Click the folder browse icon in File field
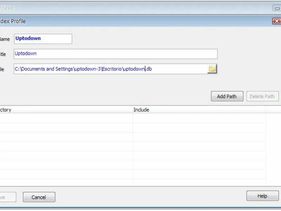The image size is (281, 211). tap(212, 69)
